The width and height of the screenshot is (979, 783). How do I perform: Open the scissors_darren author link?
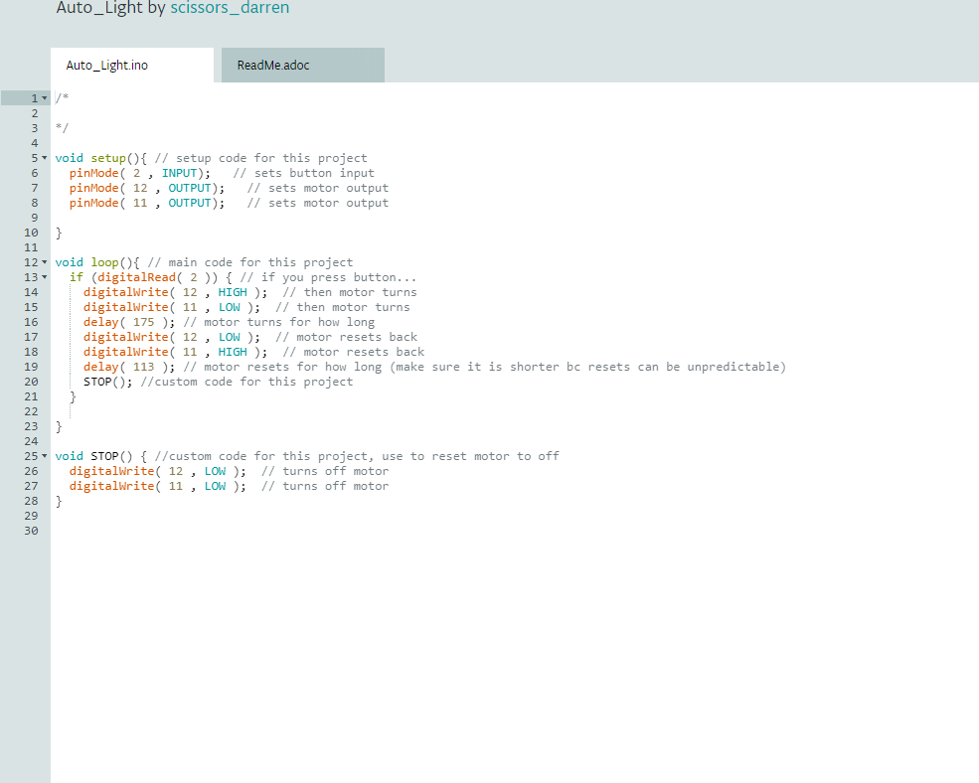coord(230,8)
